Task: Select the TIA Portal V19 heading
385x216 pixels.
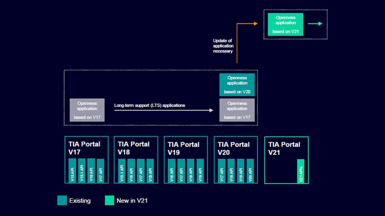Action: point(183,148)
